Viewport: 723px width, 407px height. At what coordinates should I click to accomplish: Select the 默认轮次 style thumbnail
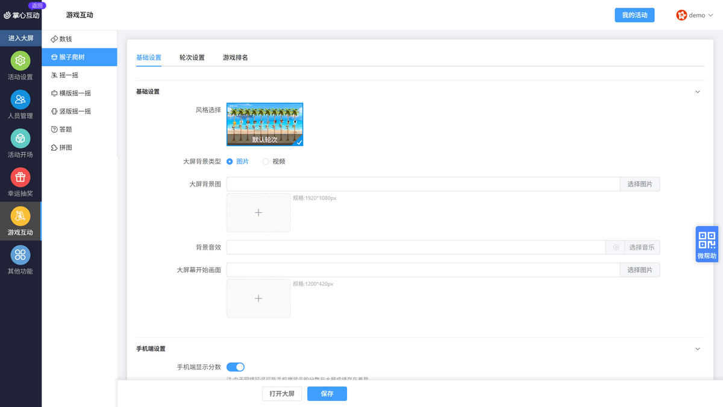[265, 124]
